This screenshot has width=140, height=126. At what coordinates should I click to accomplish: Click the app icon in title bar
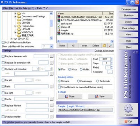click(x=2, y=2)
